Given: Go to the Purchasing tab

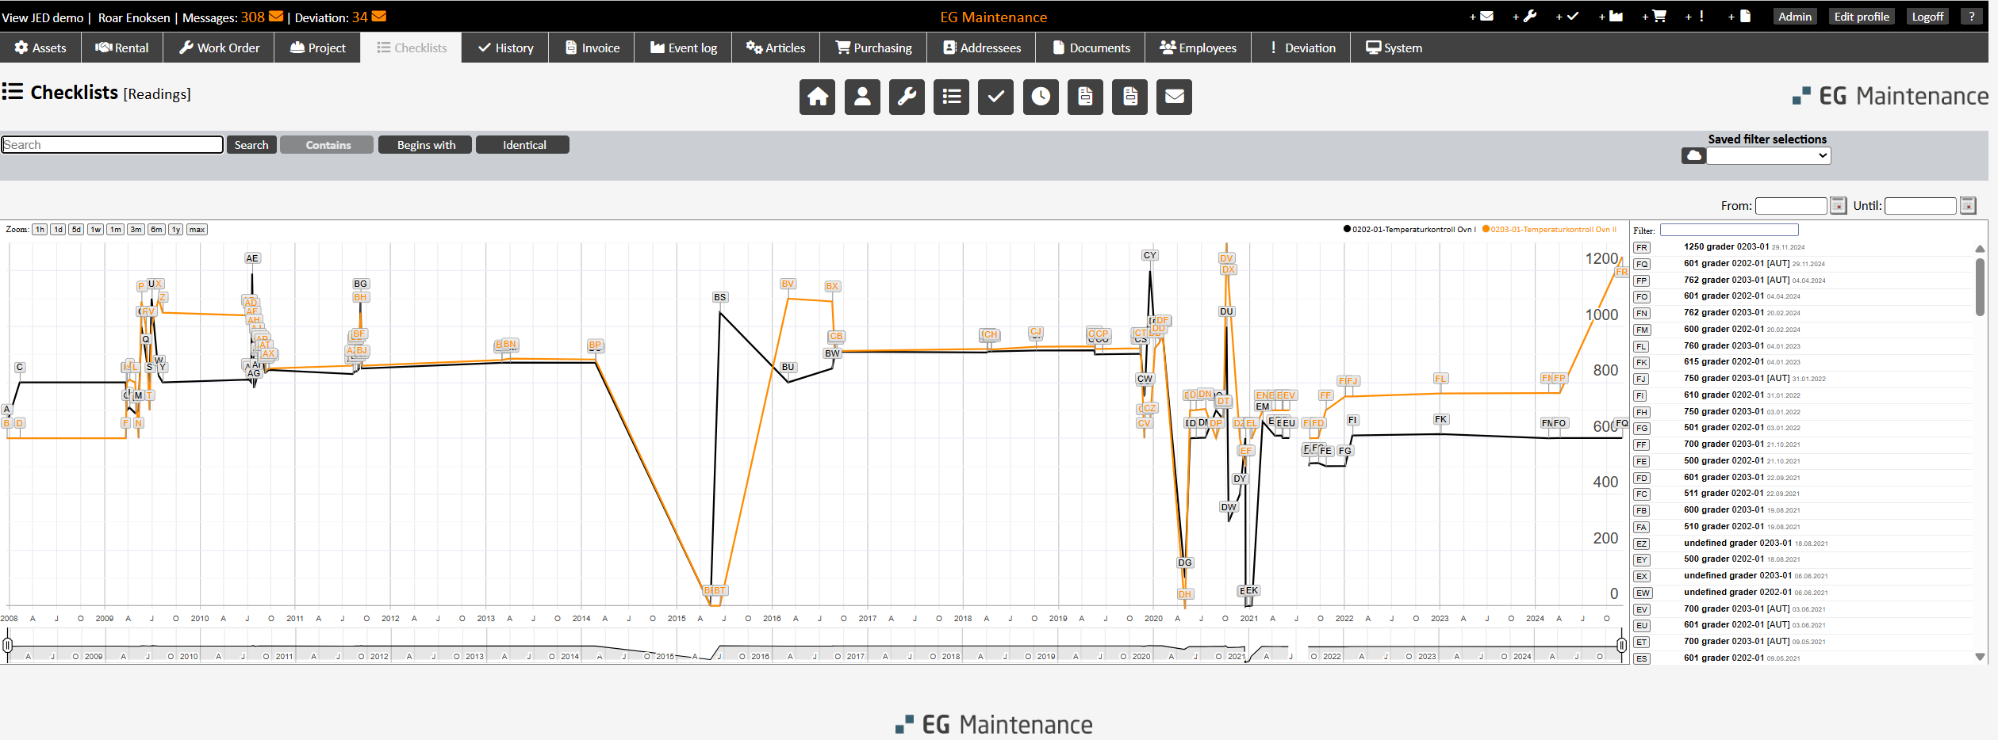Looking at the screenshot, I should (x=873, y=48).
